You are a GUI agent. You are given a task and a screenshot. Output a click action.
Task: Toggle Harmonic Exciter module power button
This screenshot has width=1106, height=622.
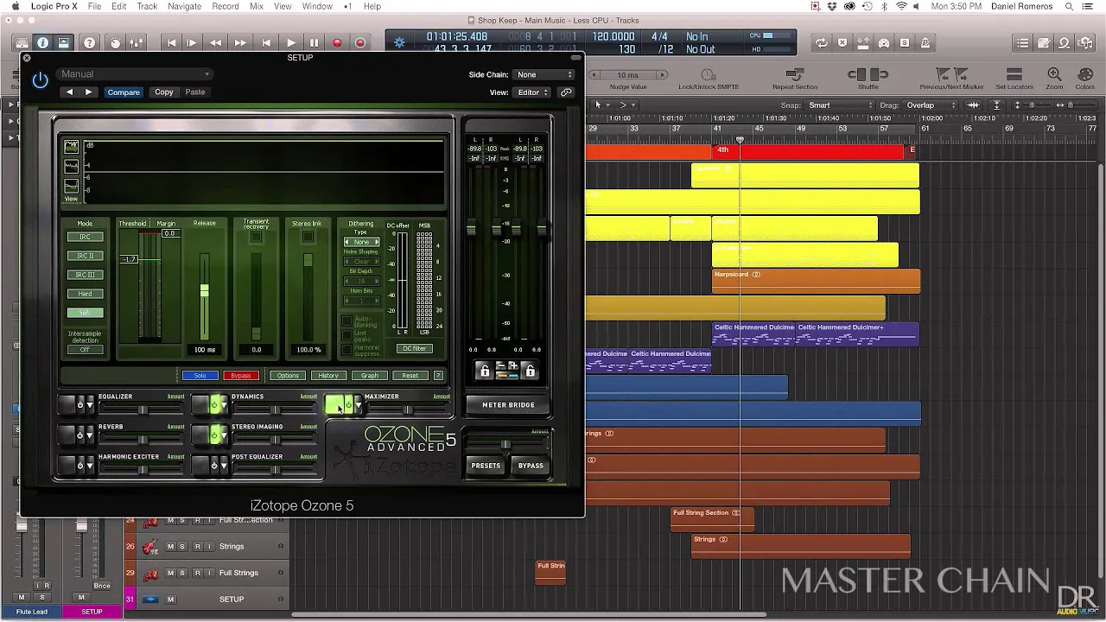[x=79, y=465]
